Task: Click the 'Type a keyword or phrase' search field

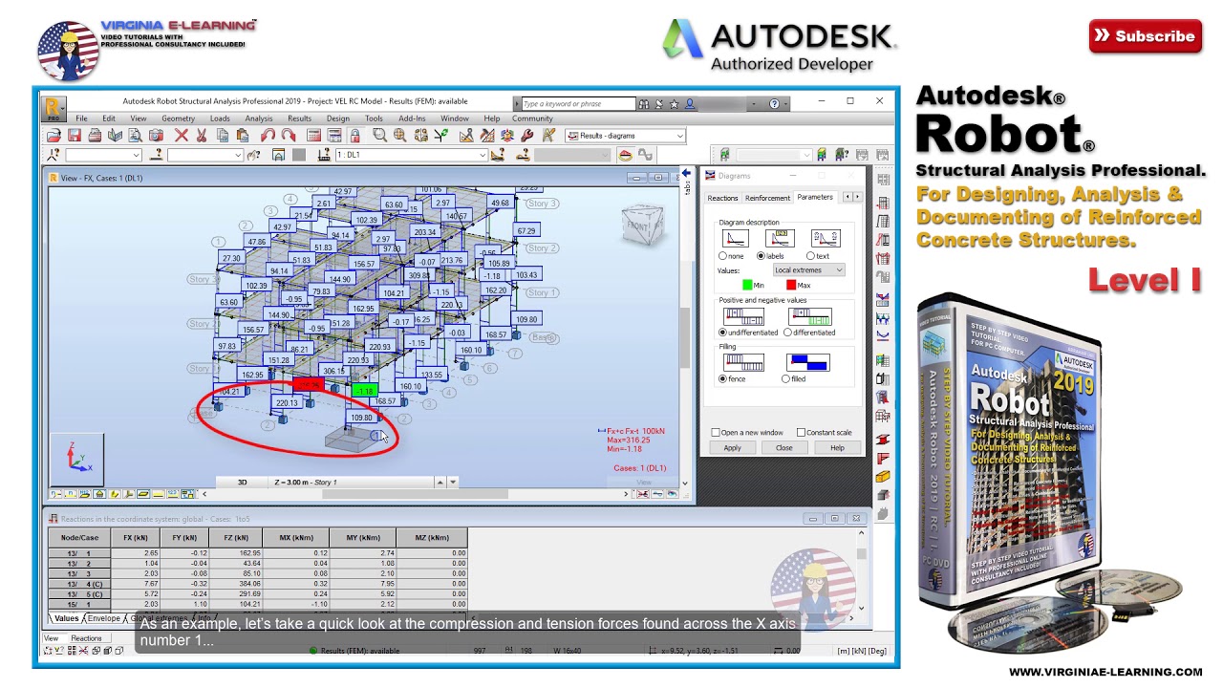Action: [578, 103]
